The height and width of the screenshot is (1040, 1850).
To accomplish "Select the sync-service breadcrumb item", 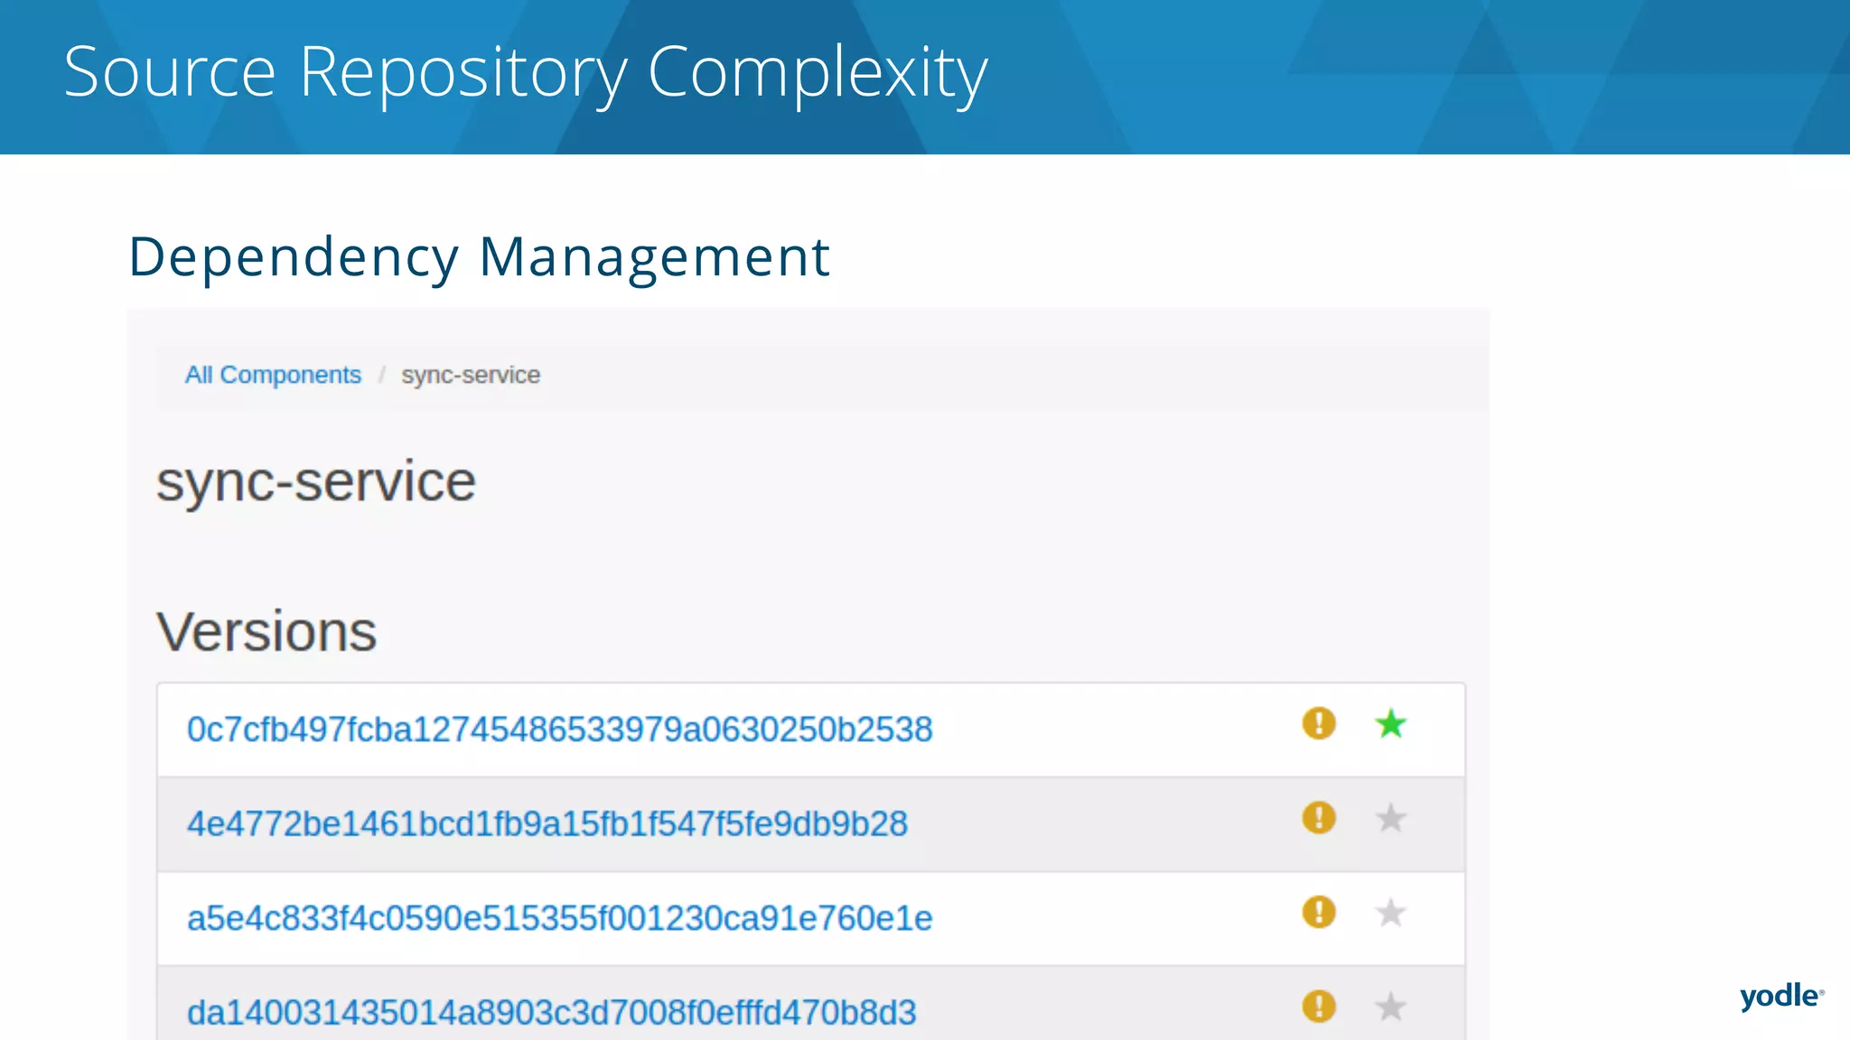I will (471, 375).
